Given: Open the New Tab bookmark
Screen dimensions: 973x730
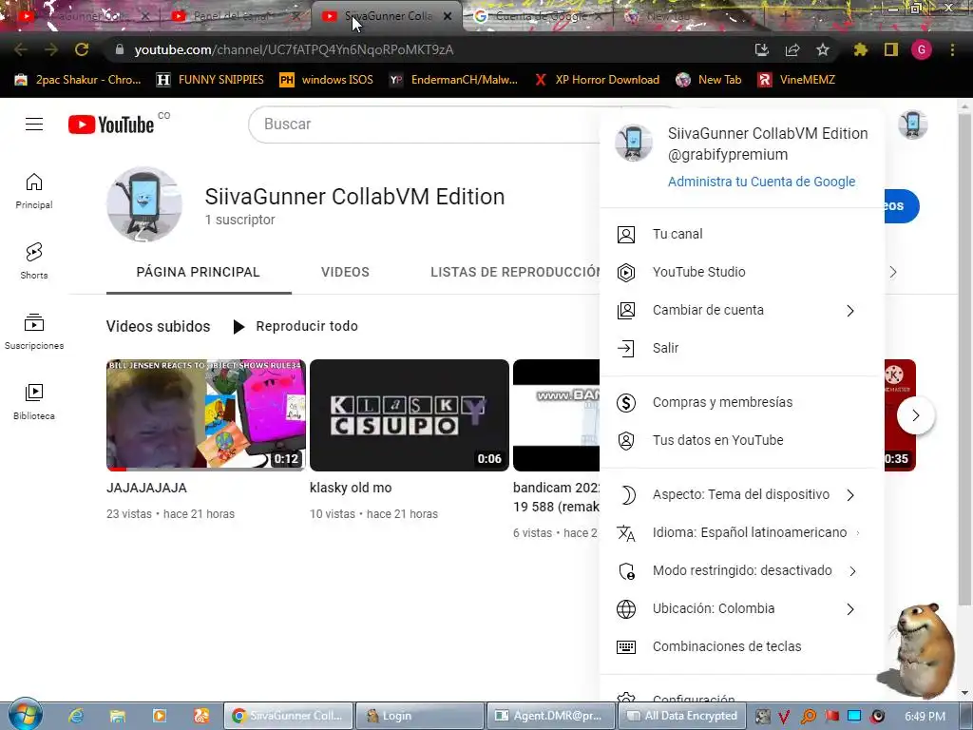Looking at the screenshot, I should point(709,80).
